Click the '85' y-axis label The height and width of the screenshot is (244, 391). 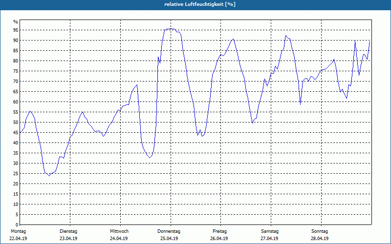16,51
